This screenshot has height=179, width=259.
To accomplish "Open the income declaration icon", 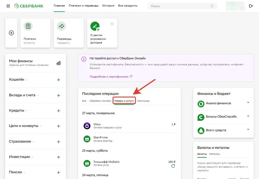I will [95, 26].
